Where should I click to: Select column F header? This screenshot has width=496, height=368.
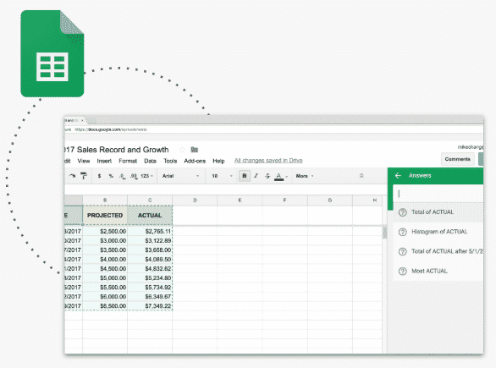point(284,200)
